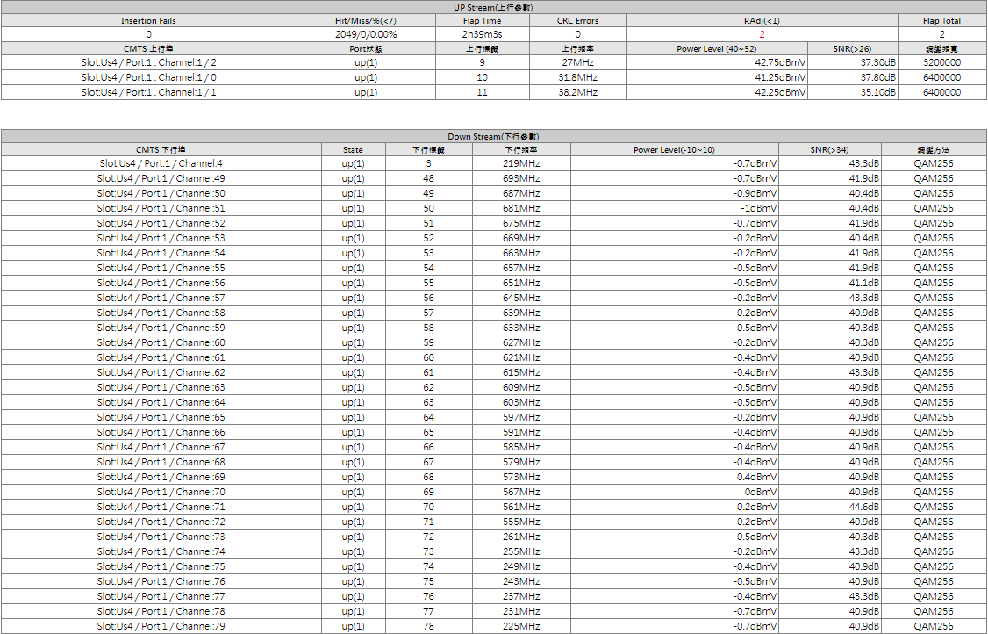988x634 pixels.
Task: Select the 27MHz upstream frequency cell
Action: (578, 63)
